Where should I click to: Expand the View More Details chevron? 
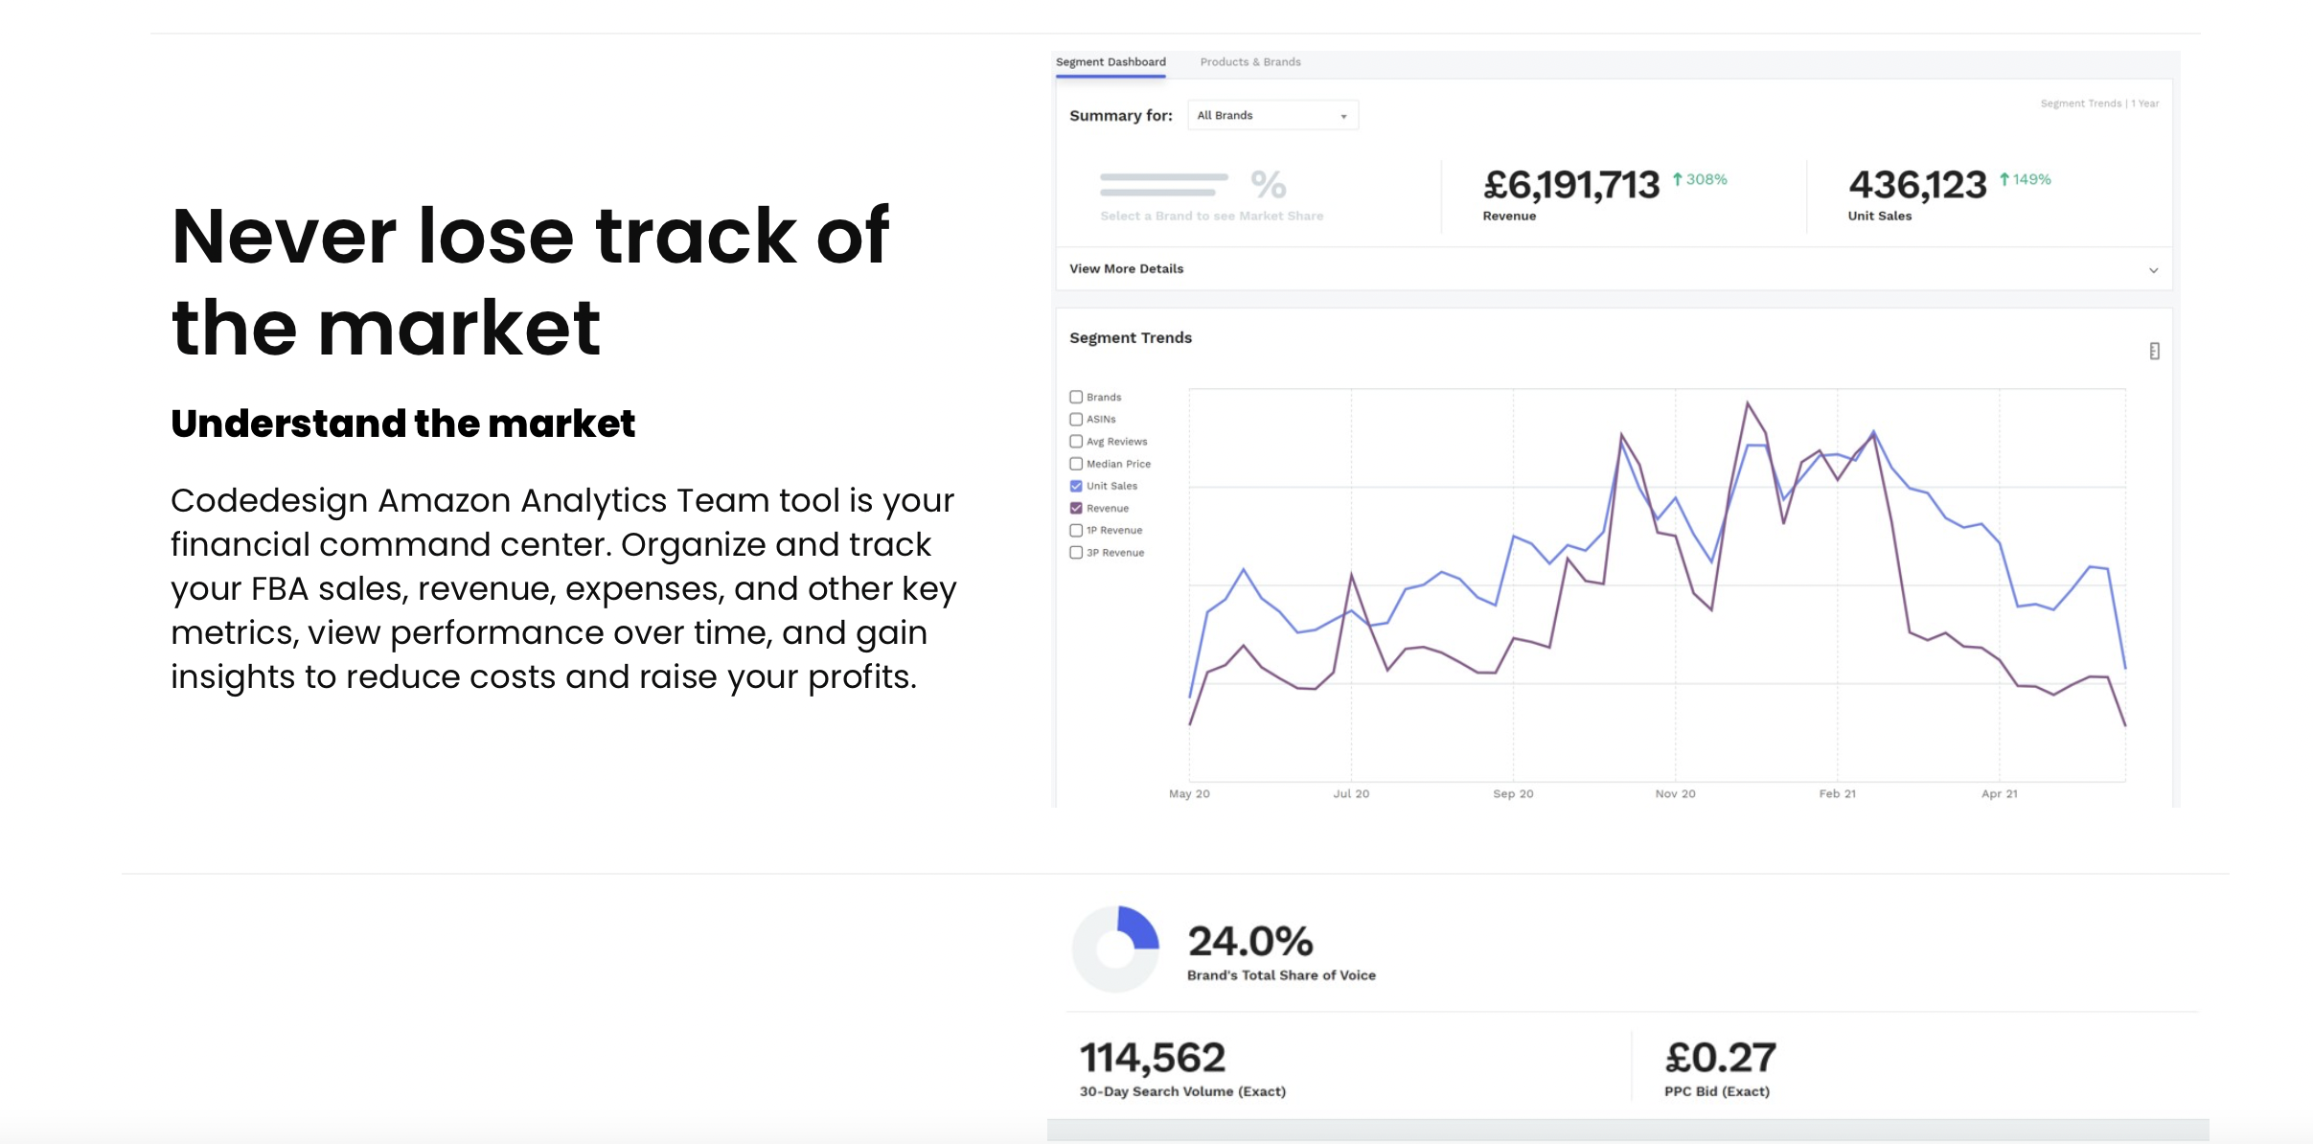pos(2152,269)
